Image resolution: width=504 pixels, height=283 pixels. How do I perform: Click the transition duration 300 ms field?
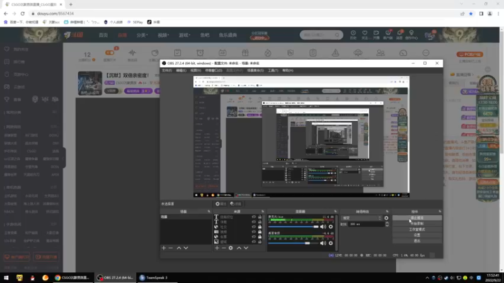[x=367, y=225]
